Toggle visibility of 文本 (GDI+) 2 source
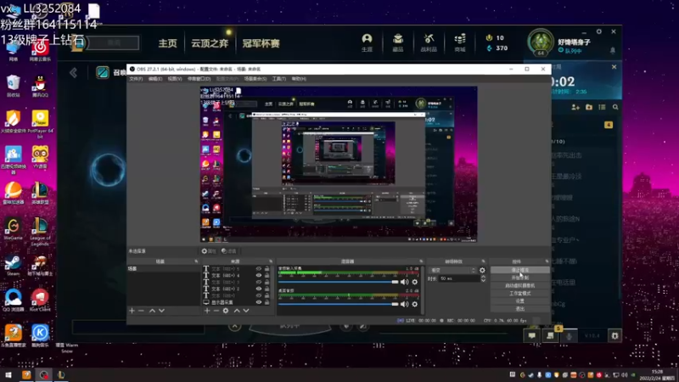Image resolution: width=679 pixels, height=382 pixels. tap(259, 289)
